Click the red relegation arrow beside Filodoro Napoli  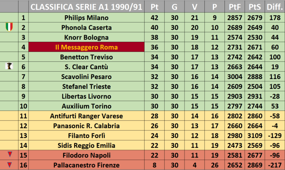tap(10, 154)
